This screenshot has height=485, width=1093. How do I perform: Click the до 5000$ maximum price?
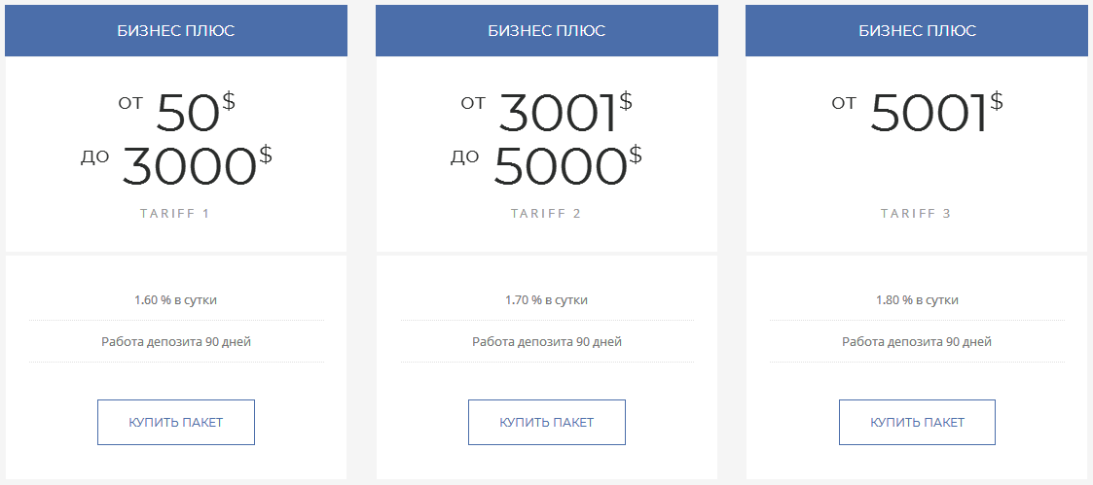click(547, 165)
